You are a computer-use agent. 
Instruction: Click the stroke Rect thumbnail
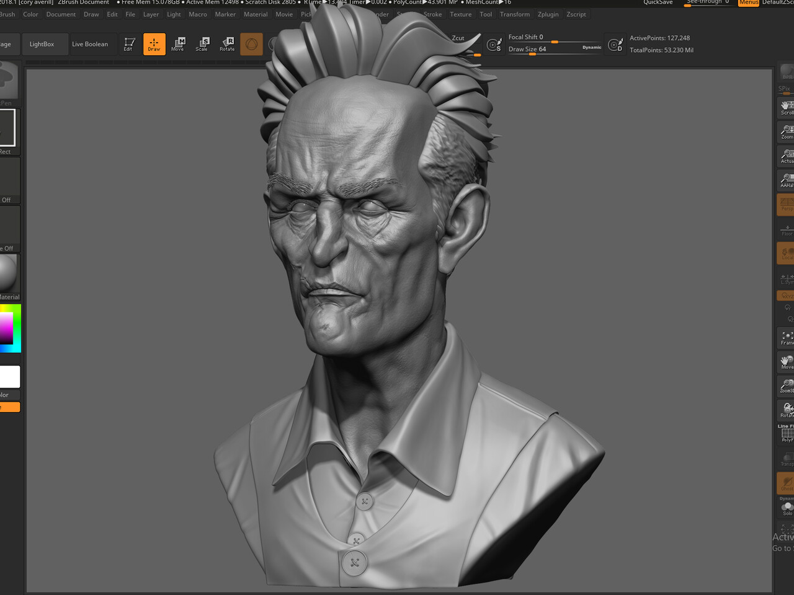click(x=9, y=128)
